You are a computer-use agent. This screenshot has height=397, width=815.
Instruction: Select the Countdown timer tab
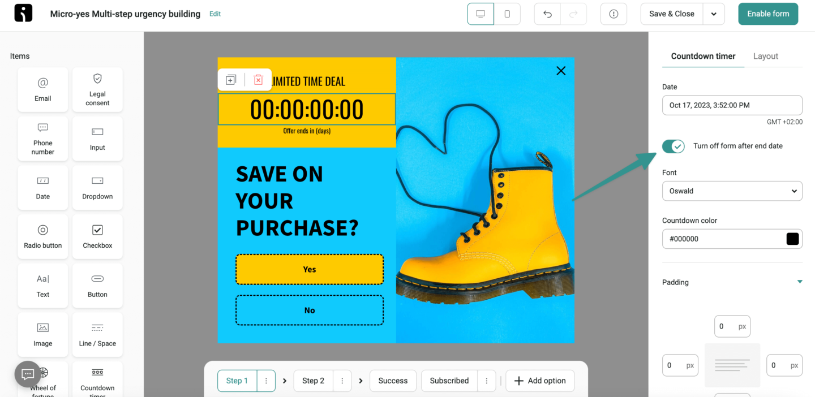[703, 56]
